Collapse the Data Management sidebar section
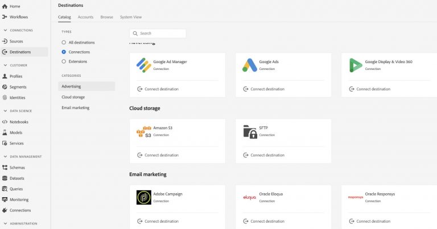 (x=5, y=156)
